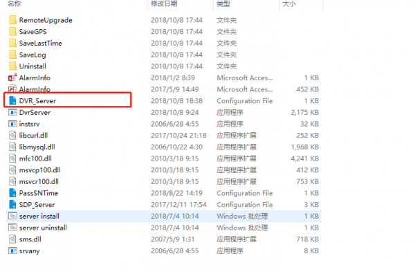
Task: Select the file name msvcp100.dll
Action: point(39,170)
